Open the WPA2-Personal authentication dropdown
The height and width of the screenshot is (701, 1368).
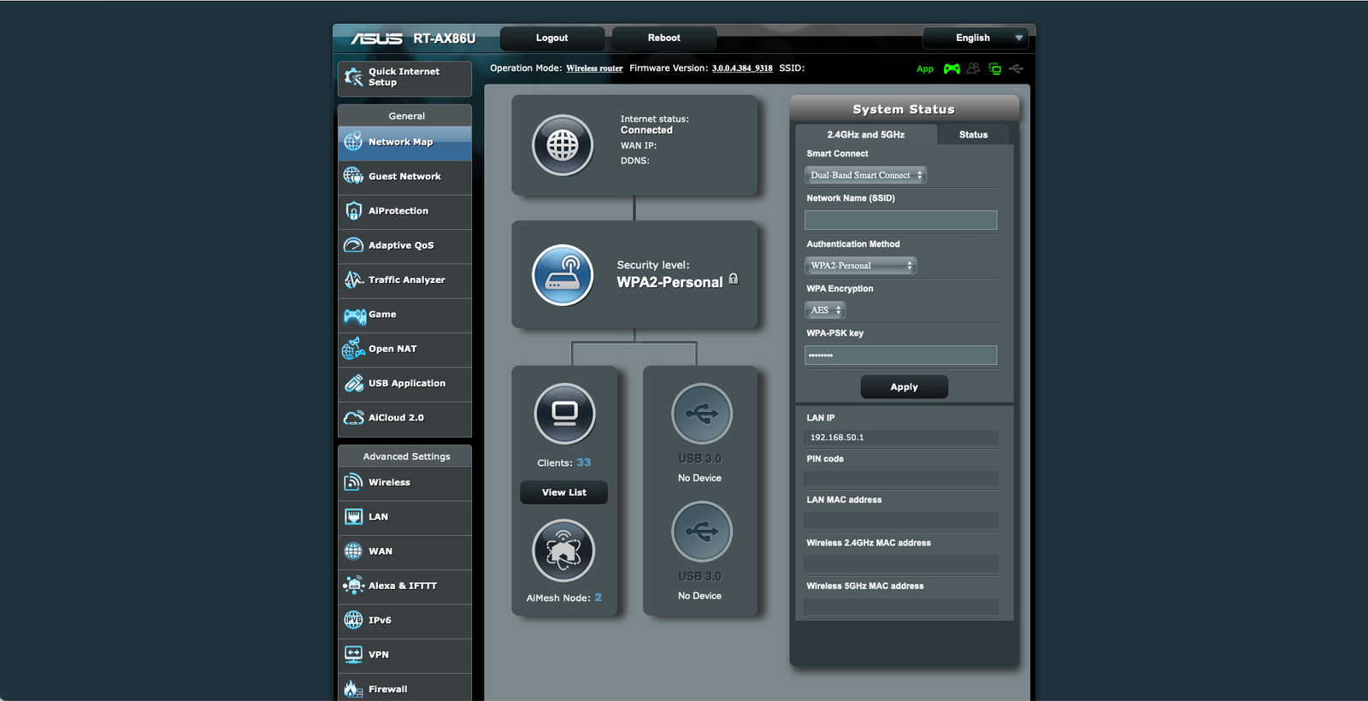coord(860,266)
